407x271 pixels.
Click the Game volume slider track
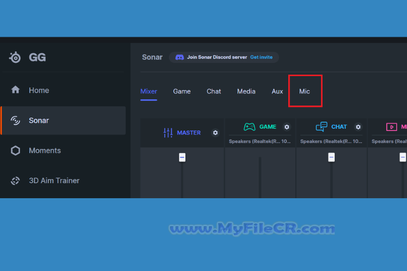[260, 177]
